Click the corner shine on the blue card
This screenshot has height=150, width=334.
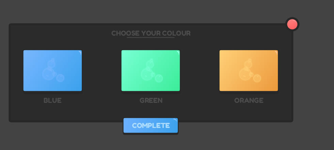point(80,52)
